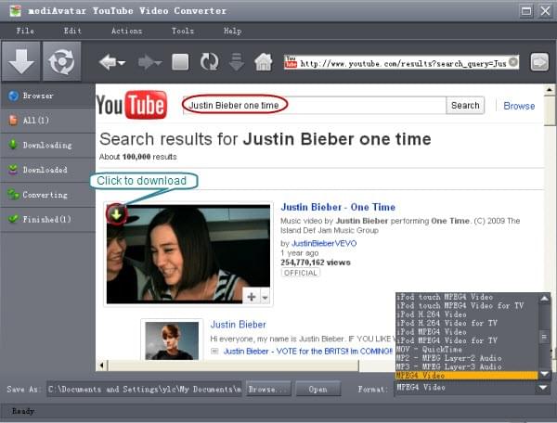Image resolution: width=557 pixels, height=423 pixels.
Task: Stop page loading with the square button
Action: pyautogui.click(x=180, y=62)
